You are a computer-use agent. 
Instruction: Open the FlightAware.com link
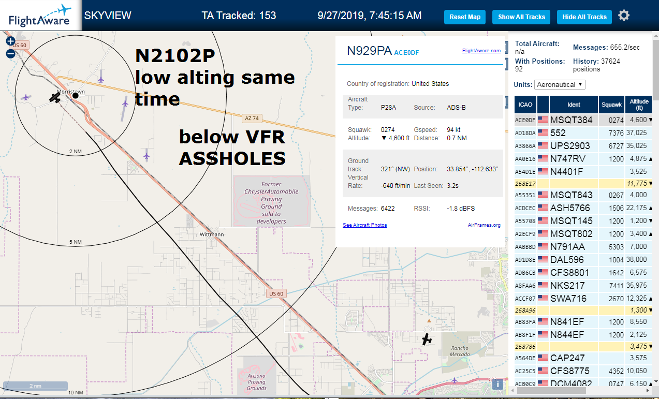pyautogui.click(x=481, y=51)
